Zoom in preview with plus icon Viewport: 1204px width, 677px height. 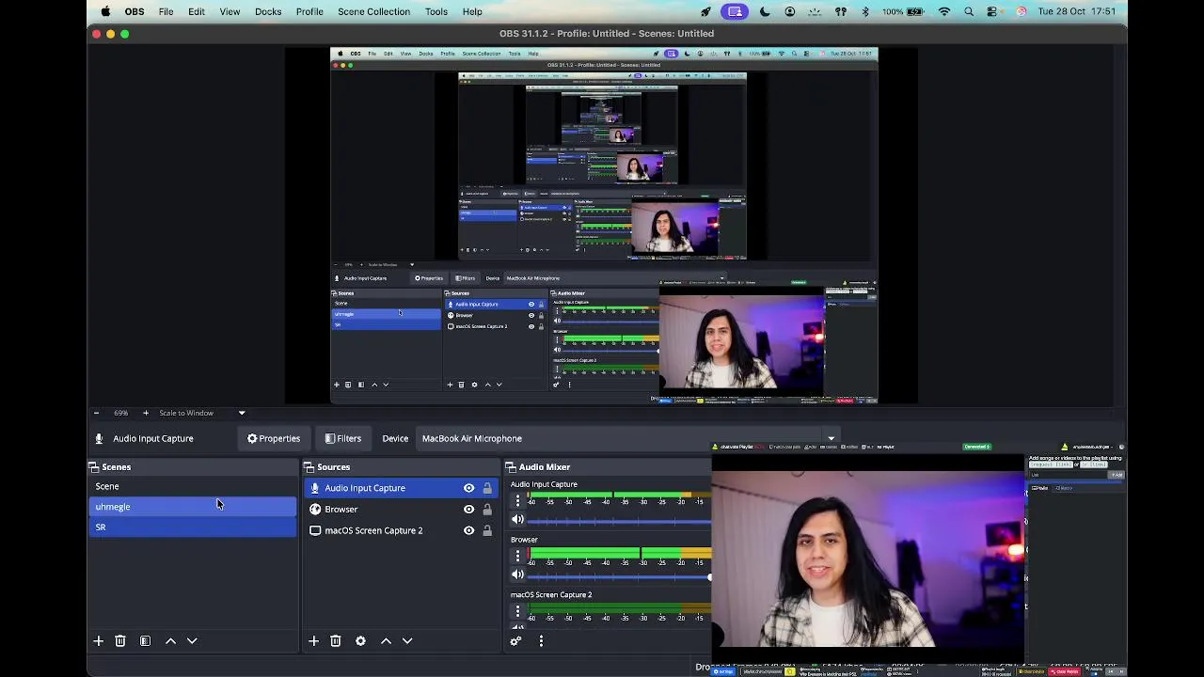click(x=145, y=413)
